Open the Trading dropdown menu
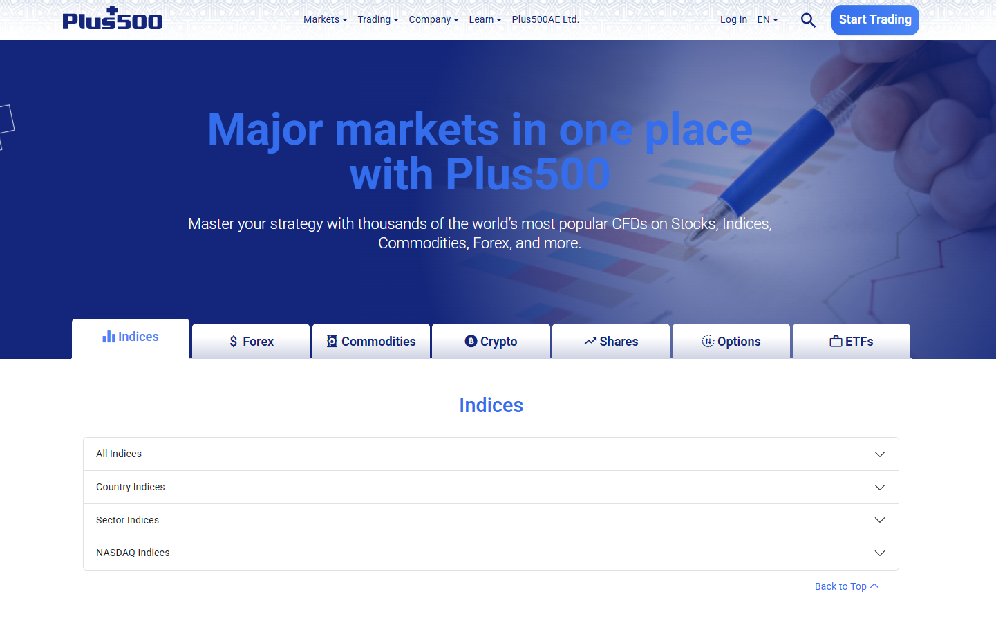Screen dimensions: 996x621 tap(378, 20)
